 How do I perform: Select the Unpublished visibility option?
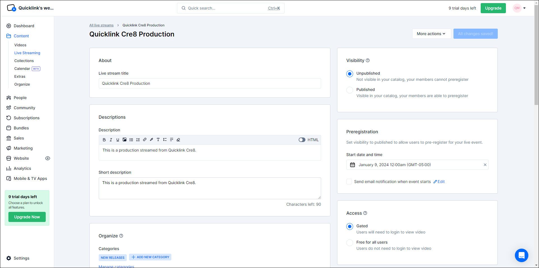(350, 74)
